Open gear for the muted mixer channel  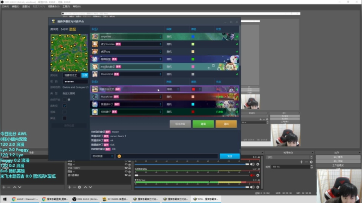pos(258,175)
